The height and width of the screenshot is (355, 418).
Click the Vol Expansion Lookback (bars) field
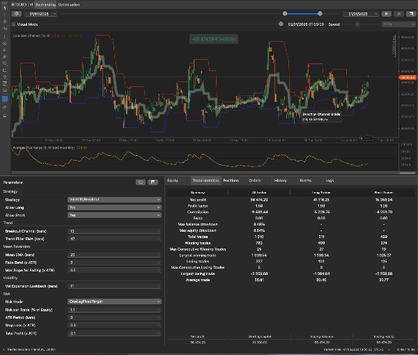coord(114,286)
